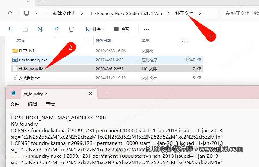The width and height of the screenshot is (259, 167).
Task: Open the Notepad 文件 menu
Action: pos(15,104)
